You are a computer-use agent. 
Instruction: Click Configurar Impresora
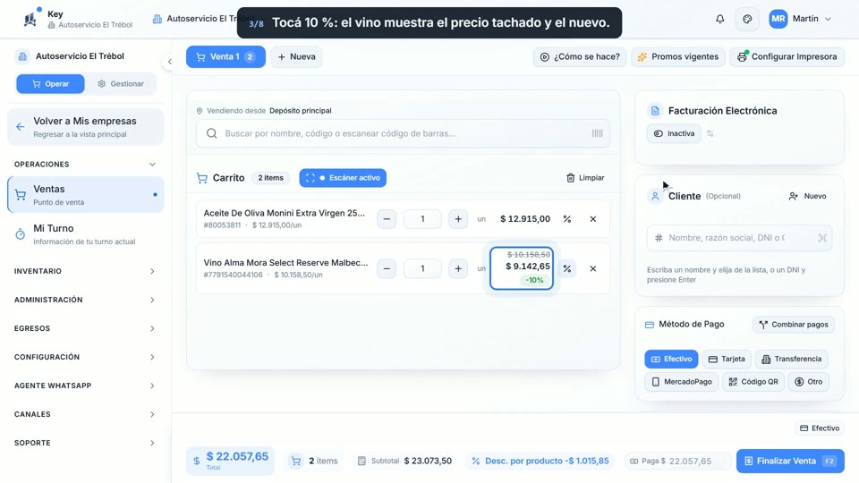point(787,57)
